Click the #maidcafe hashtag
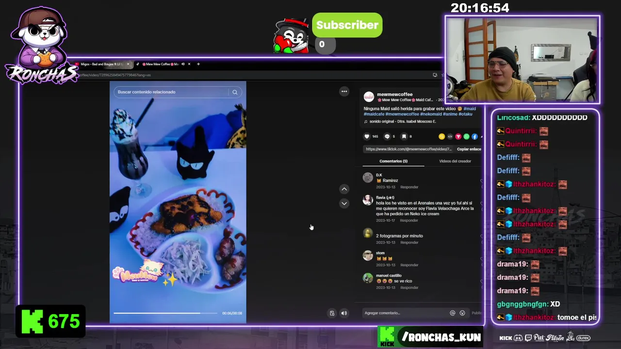This screenshot has height=349, width=621. 374,114
